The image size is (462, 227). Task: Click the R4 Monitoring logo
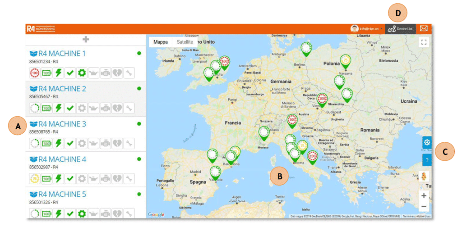(x=41, y=29)
